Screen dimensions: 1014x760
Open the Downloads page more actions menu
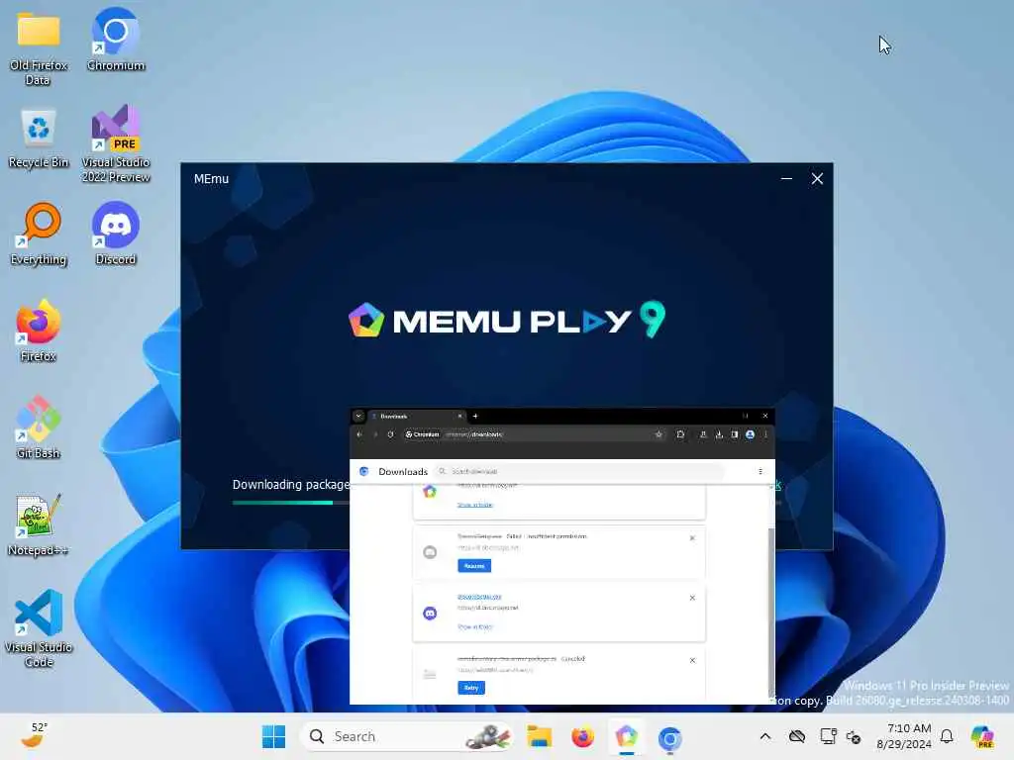point(760,471)
